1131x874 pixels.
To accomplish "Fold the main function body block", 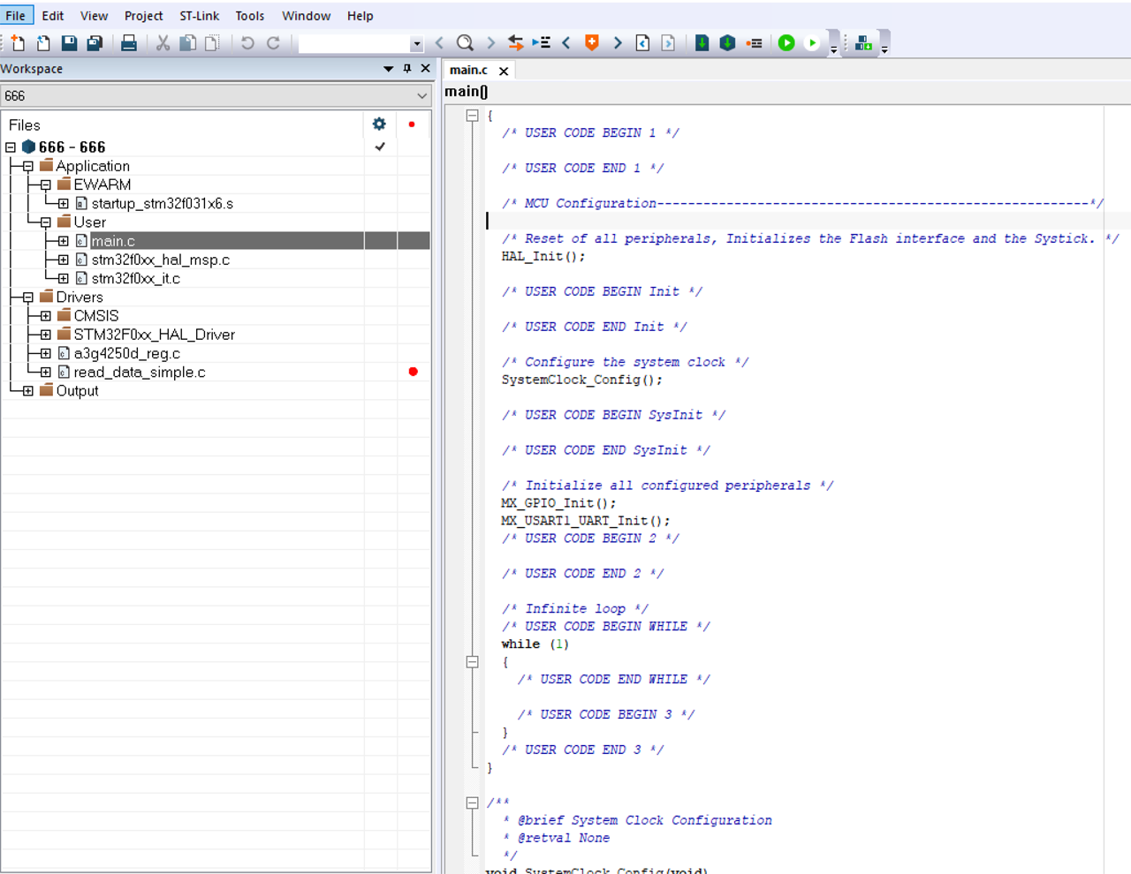I will 473,116.
